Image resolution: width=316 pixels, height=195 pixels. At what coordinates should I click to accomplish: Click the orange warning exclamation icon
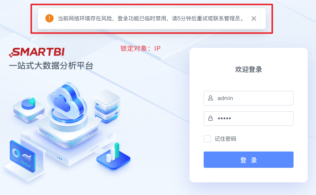[49, 18]
